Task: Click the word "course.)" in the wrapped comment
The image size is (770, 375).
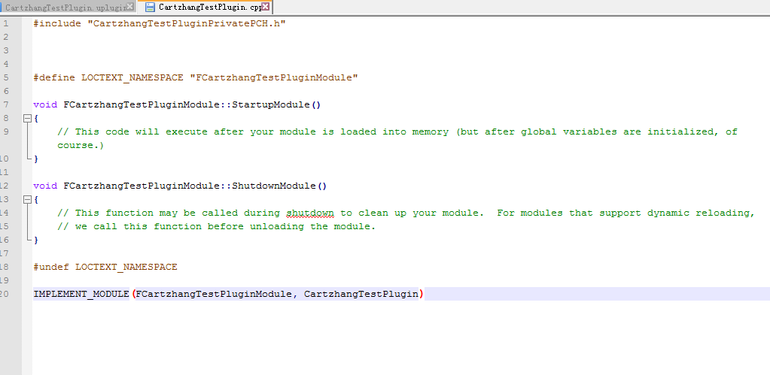Action: 81,145
